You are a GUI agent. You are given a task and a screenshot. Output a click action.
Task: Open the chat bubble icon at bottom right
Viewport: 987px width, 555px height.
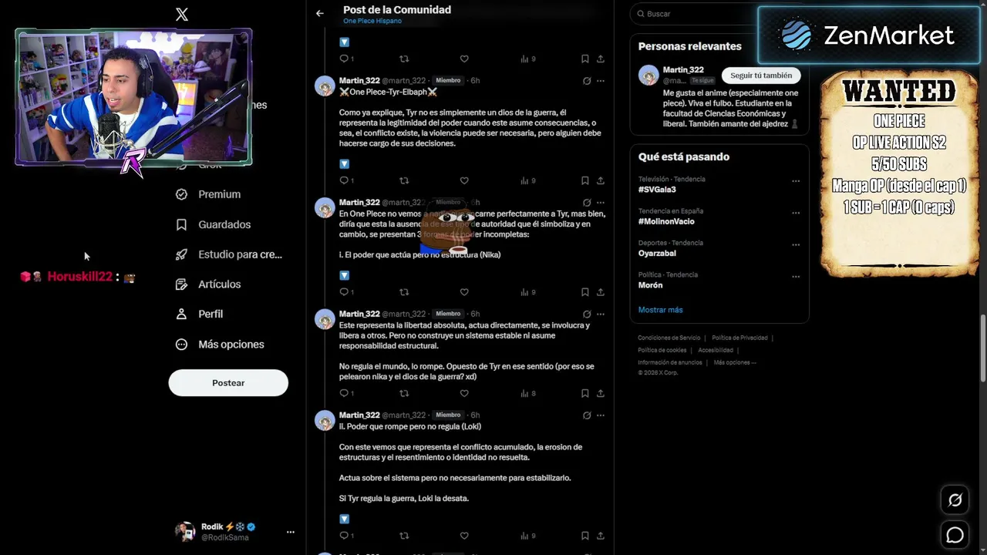(x=955, y=534)
